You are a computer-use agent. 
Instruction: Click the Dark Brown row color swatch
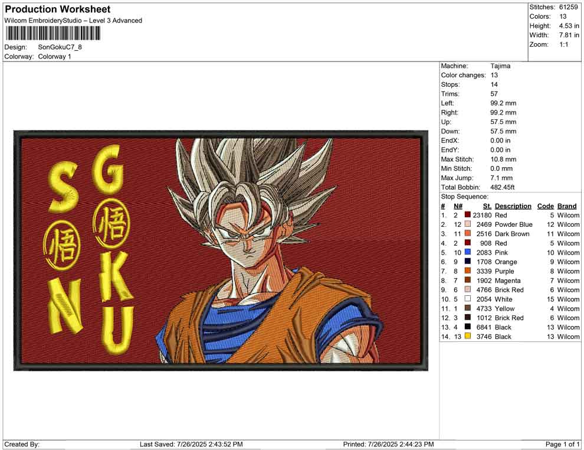tap(467, 234)
